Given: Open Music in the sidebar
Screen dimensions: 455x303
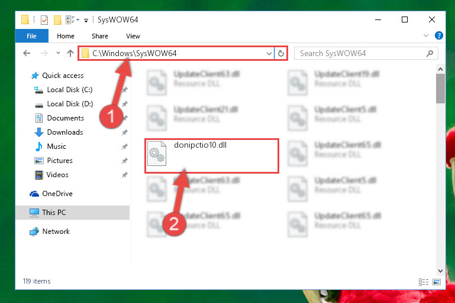Looking at the screenshot, I should point(56,146).
